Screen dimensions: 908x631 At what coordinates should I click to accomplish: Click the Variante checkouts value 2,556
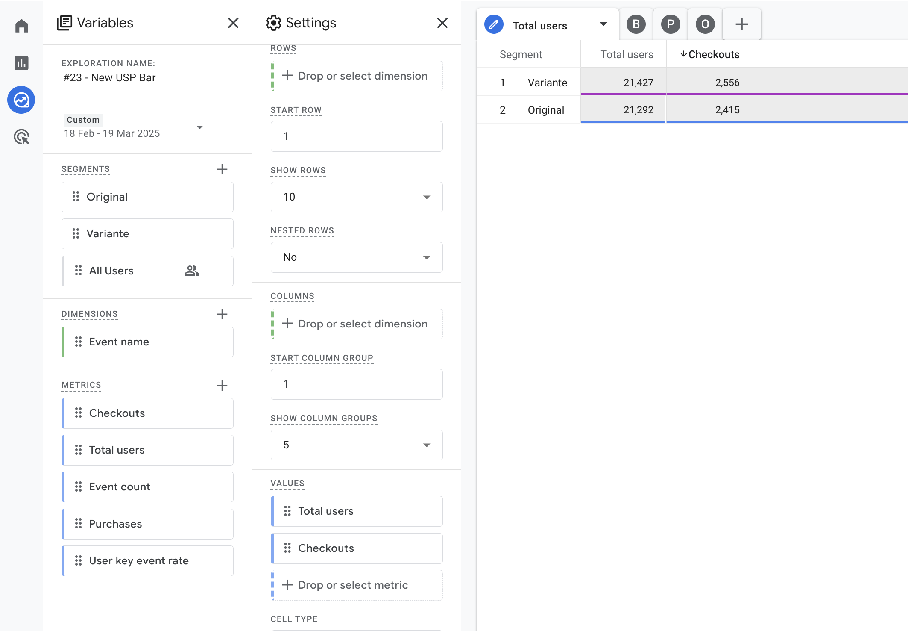[x=727, y=83]
